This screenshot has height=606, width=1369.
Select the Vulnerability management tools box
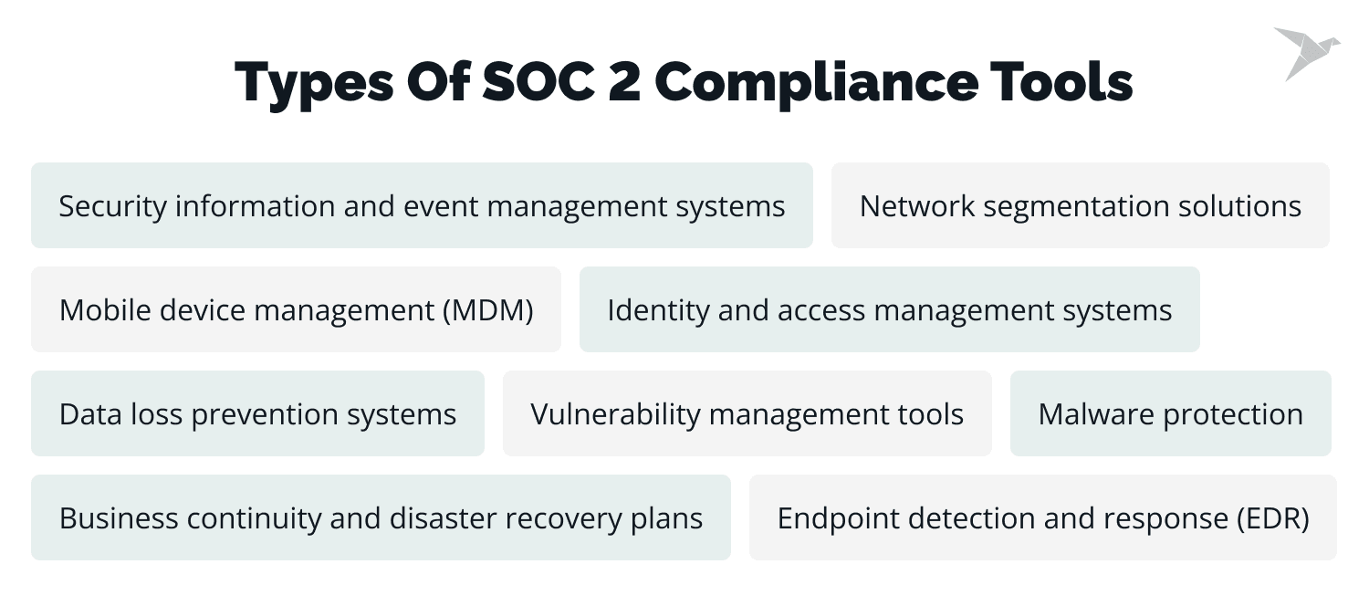[x=747, y=414]
